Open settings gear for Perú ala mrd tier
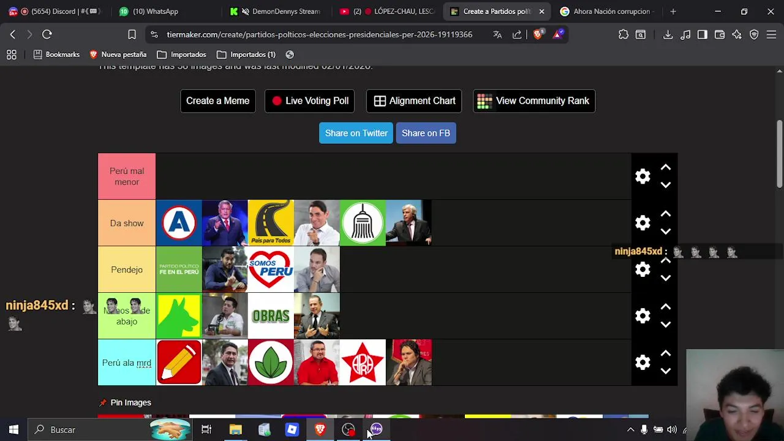Viewport: 784px width, 441px height. pos(643,363)
